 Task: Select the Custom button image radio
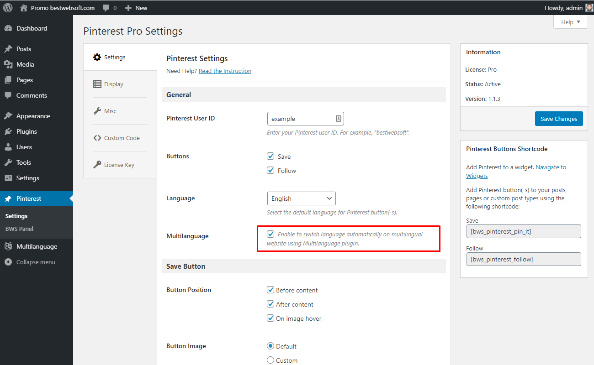tap(270, 360)
